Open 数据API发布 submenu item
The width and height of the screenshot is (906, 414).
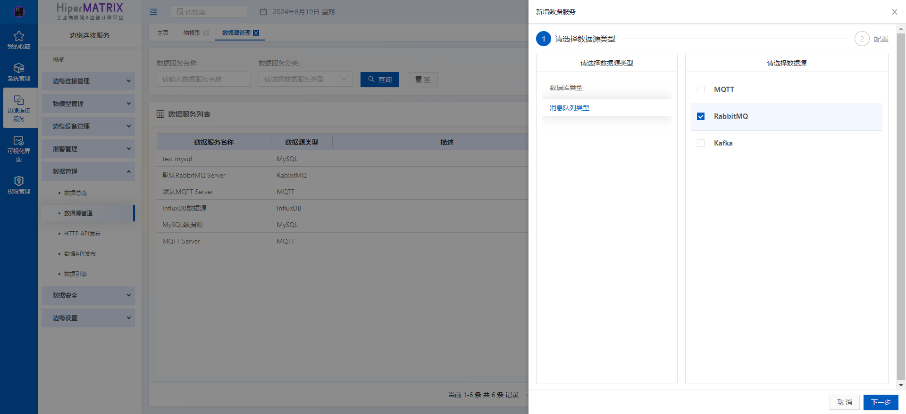point(80,254)
